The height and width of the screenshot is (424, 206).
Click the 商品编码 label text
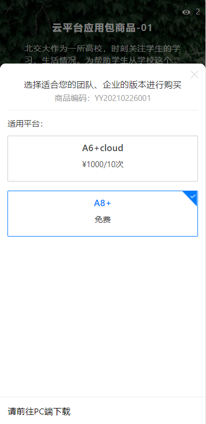(71, 98)
